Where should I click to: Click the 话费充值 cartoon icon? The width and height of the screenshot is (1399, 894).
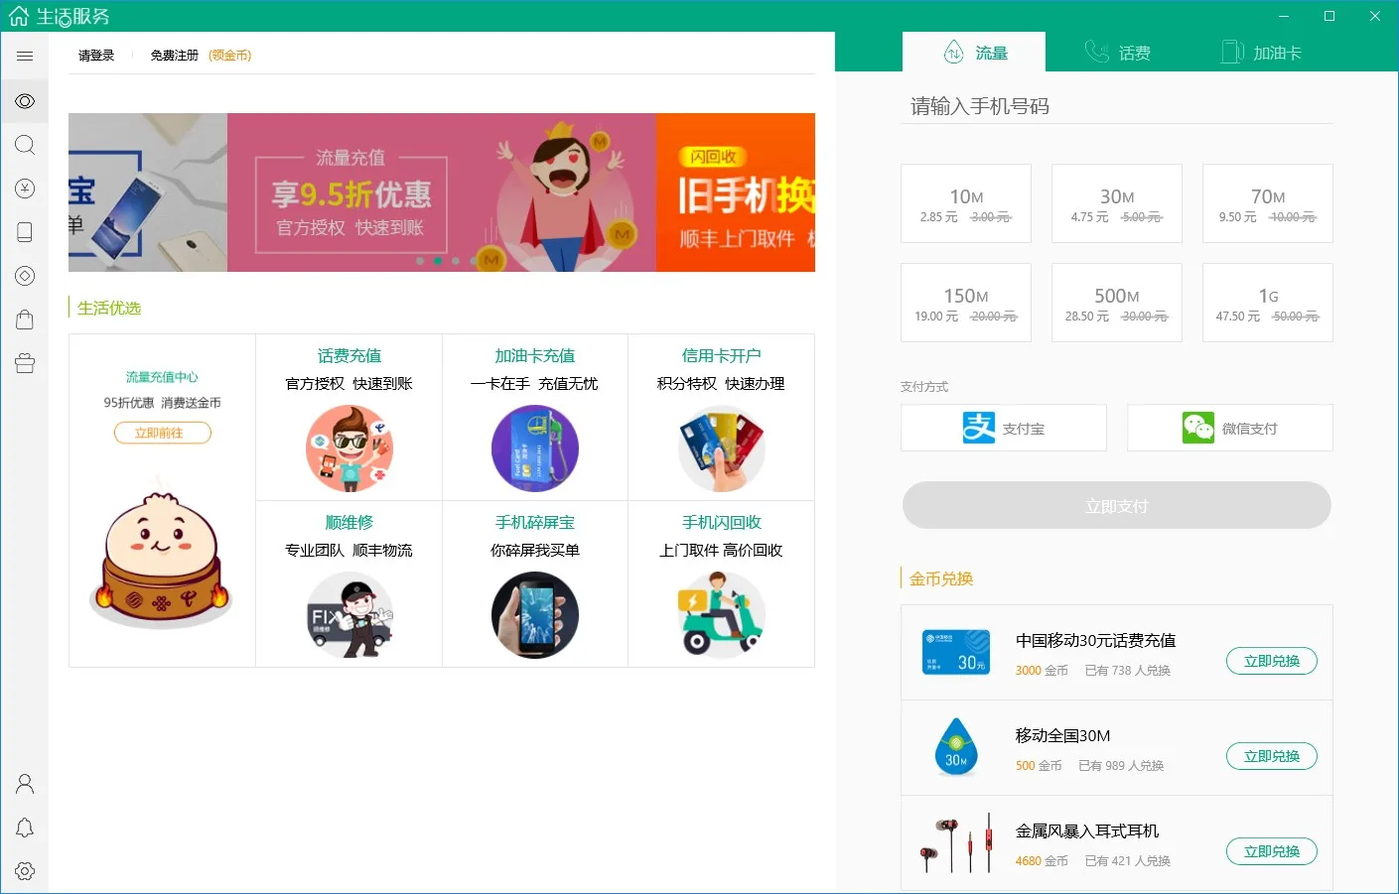[350, 448]
